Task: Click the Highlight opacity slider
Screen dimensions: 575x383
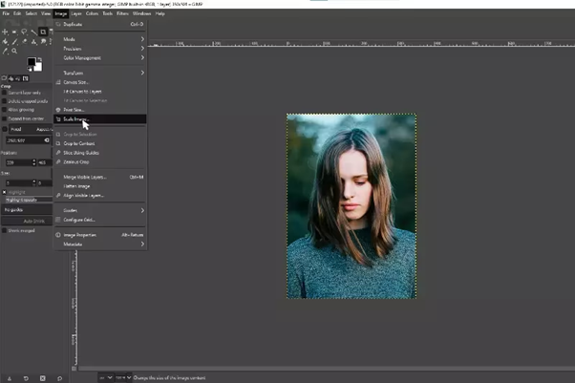Action: click(29, 200)
